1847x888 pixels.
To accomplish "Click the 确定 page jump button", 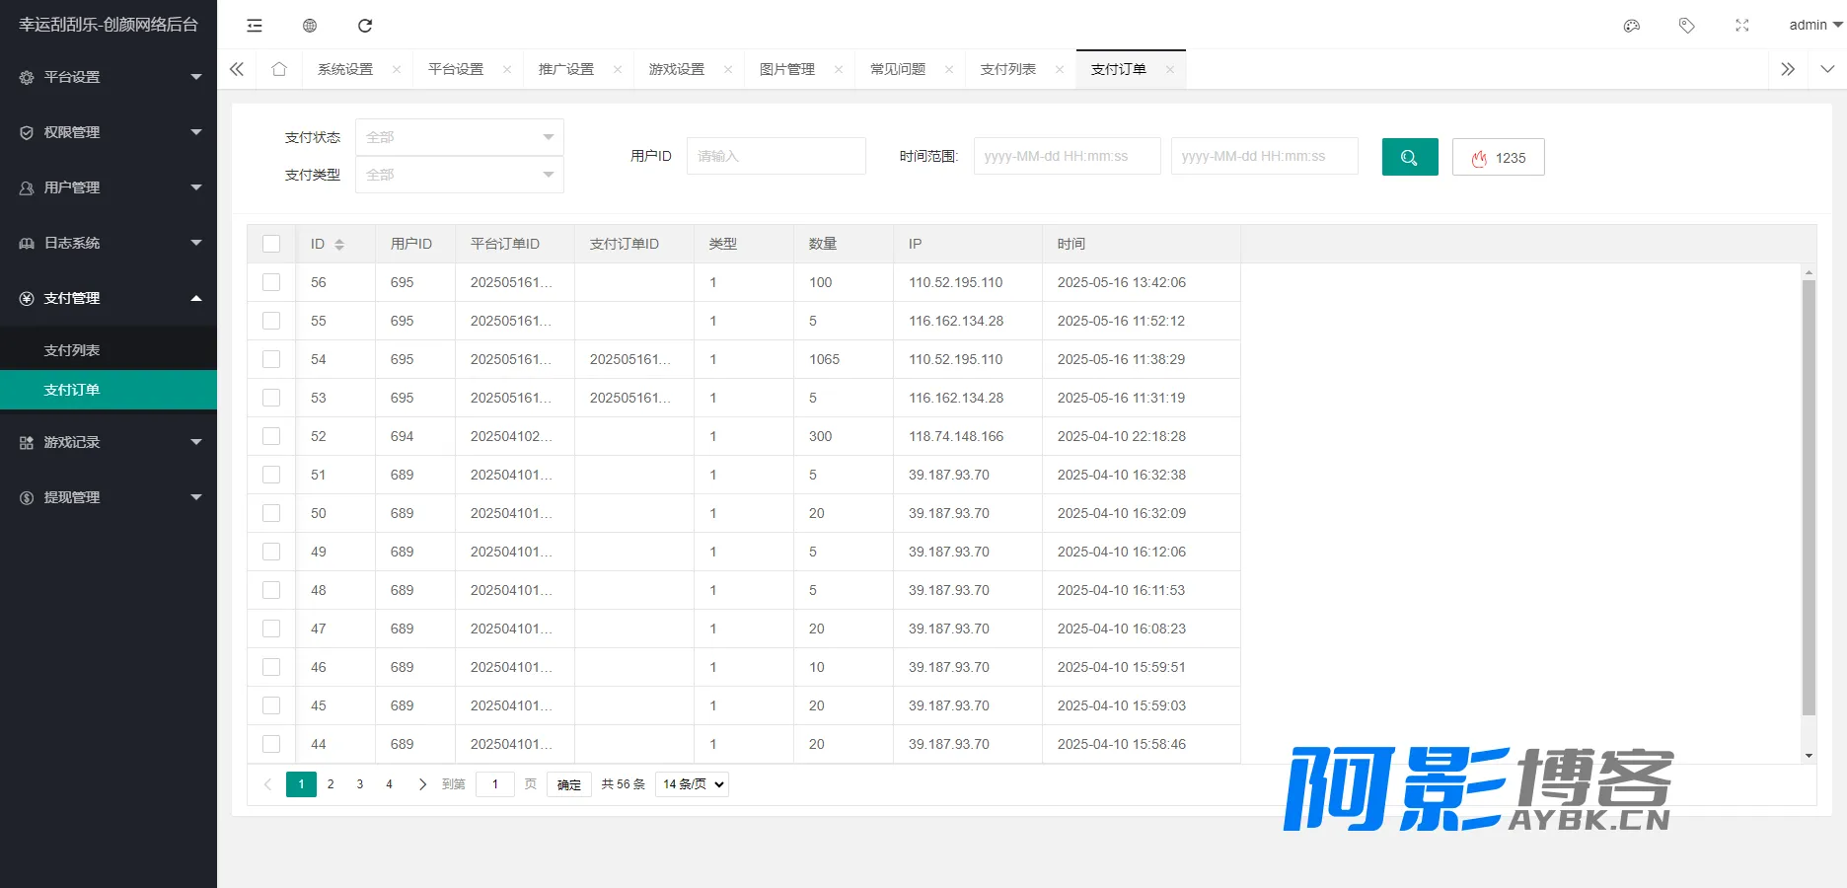I will [569, 784].
